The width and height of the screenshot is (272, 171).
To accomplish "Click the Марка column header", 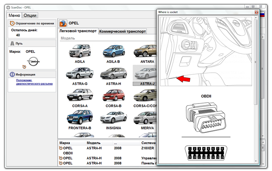I will 64,143.
